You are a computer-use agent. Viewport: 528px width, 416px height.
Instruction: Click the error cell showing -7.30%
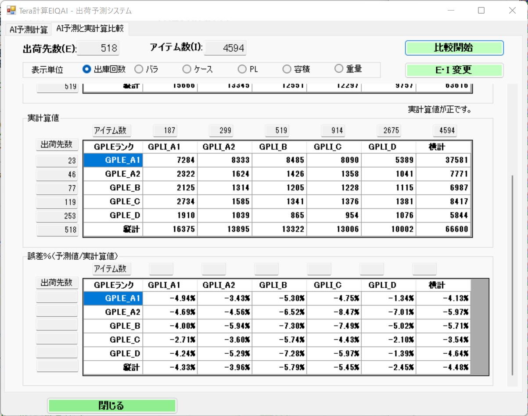[x=279, y=326]
